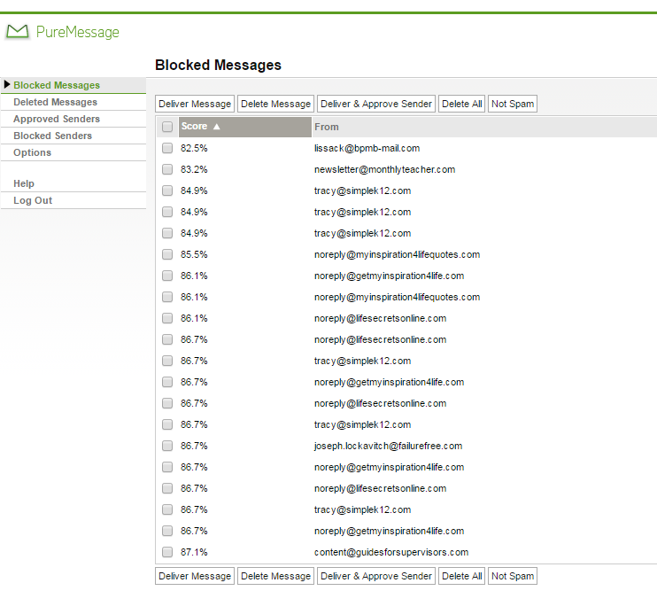Toggle the select-all checkbox in header

coord(167,127)
